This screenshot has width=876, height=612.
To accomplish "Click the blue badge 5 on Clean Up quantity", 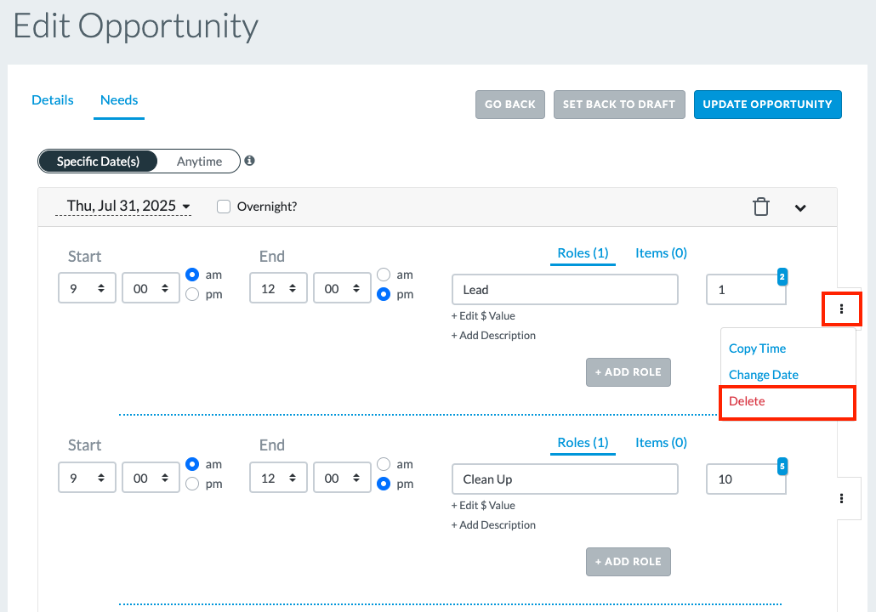I will [782, 467].
